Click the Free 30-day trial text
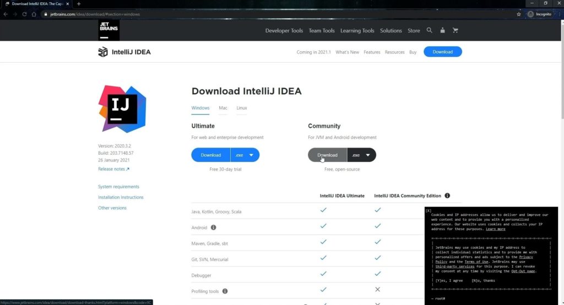The image size is (564, 305). pyautogui.click(x=225, y=169)
